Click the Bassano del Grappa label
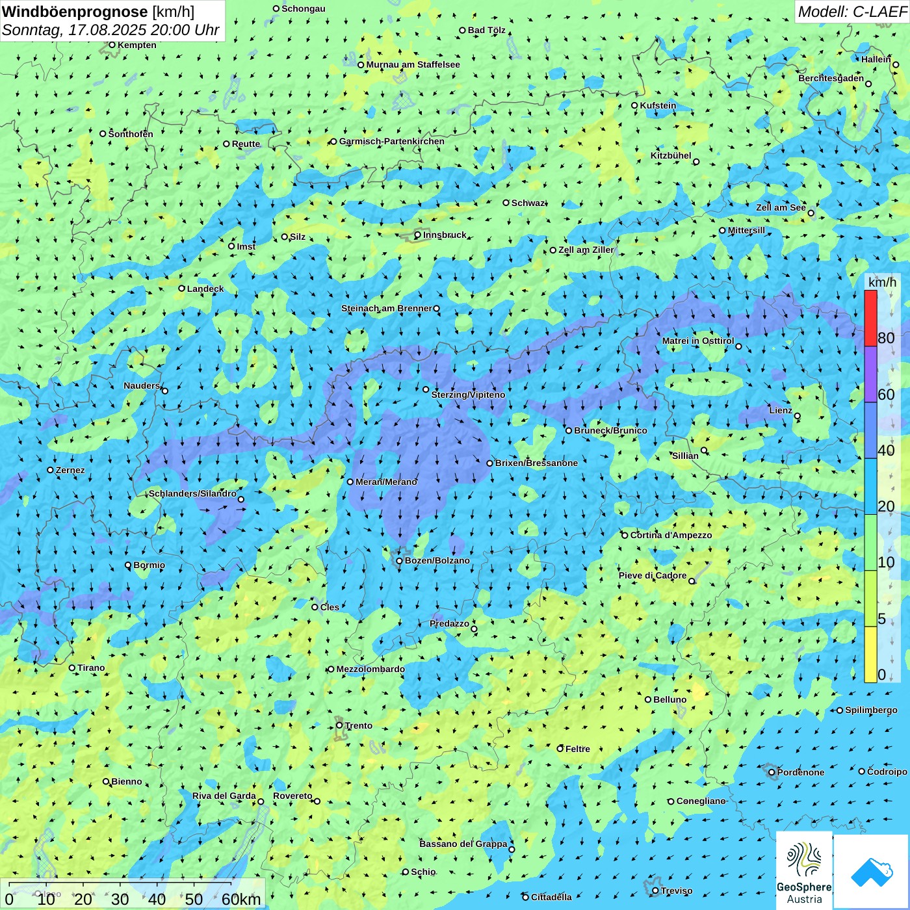Screen dimensions: 910x910 click(463, 844)
